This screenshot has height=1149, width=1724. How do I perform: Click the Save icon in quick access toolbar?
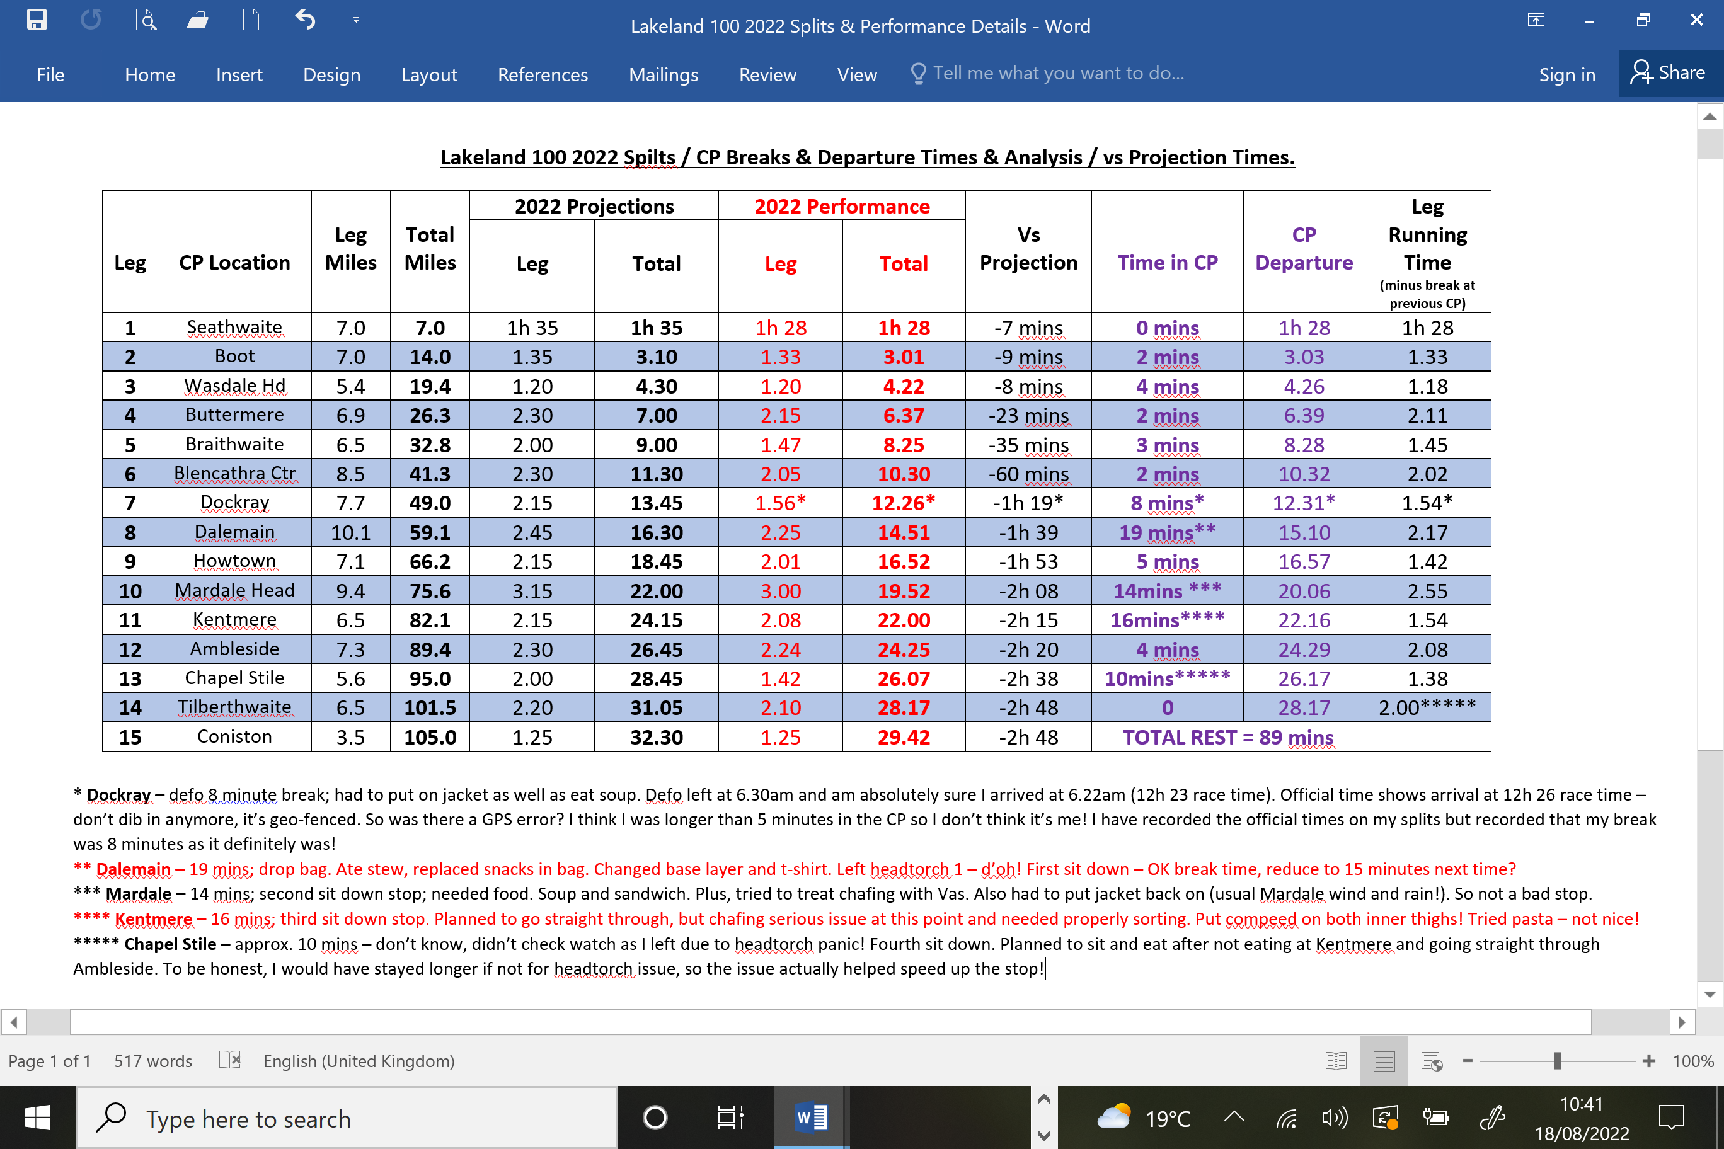tap(36, 20)
